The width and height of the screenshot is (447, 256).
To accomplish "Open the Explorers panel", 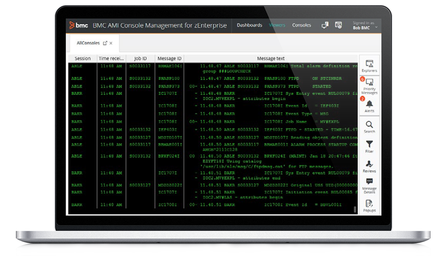I will coord(369,65).
